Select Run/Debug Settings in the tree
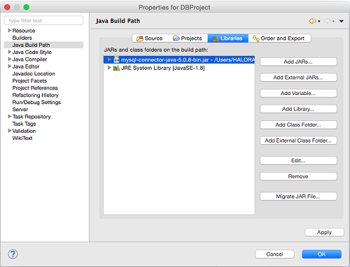350x267 pixels. pos(36,102)
